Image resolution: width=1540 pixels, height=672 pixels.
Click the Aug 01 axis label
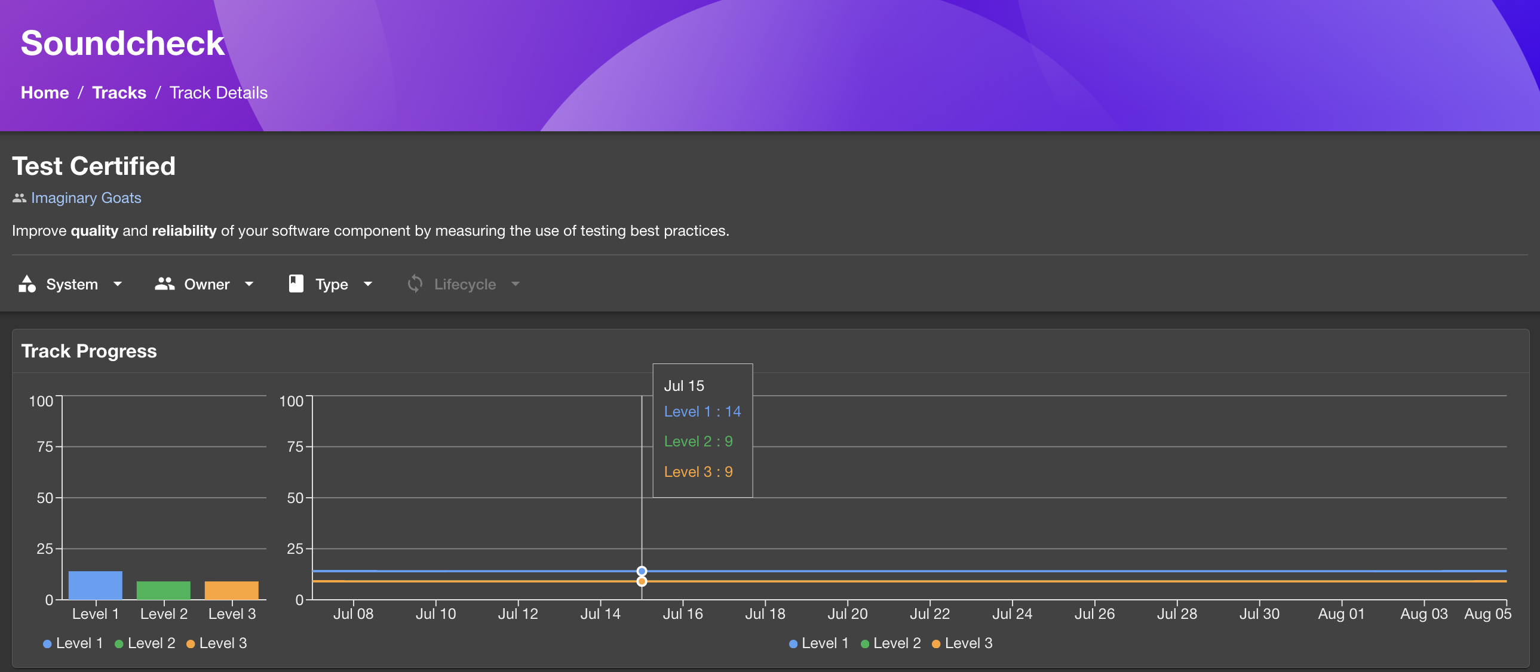click(x=1342, y=614)
